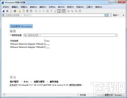Toggle auto scroll during live capture
This screenshot has width=127, height=98.
point(59,11)
